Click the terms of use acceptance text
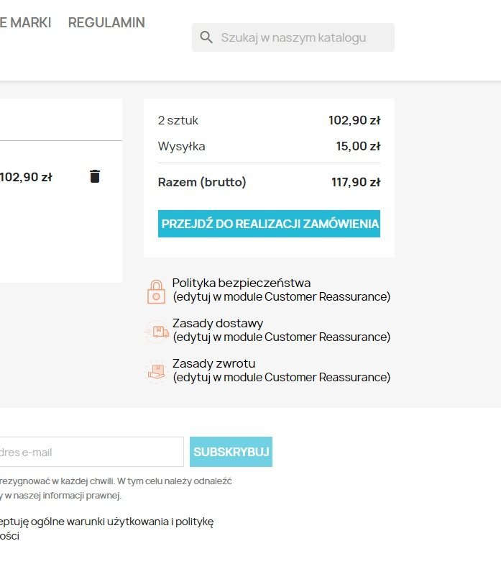 coord(107,529)
